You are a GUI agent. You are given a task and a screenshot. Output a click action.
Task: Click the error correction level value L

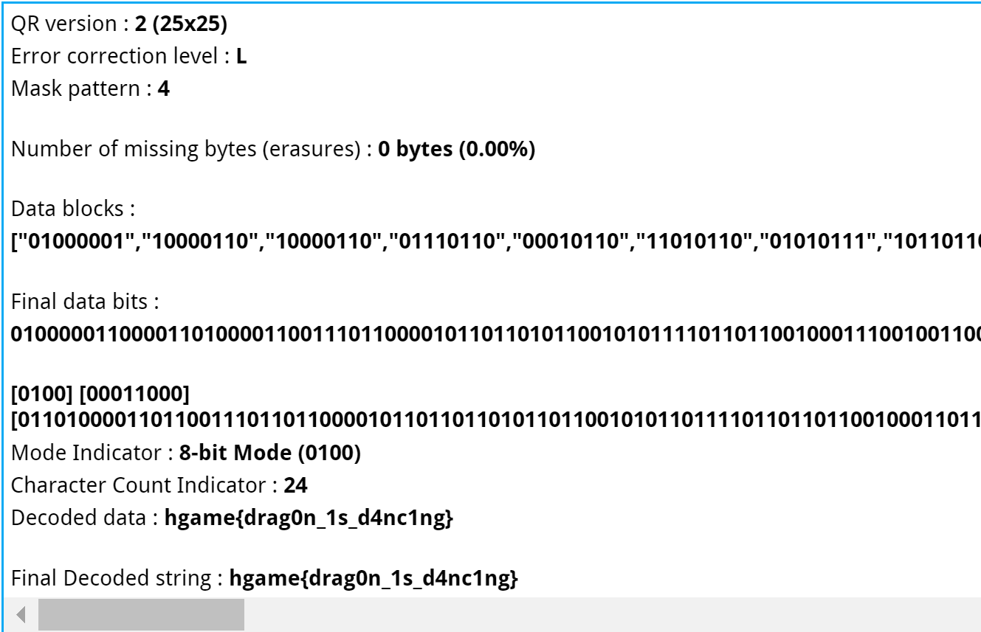pos(241,56)
